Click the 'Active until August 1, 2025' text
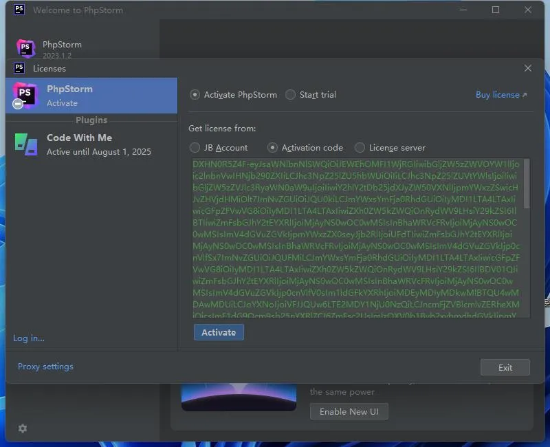 [x=99, y=152]
